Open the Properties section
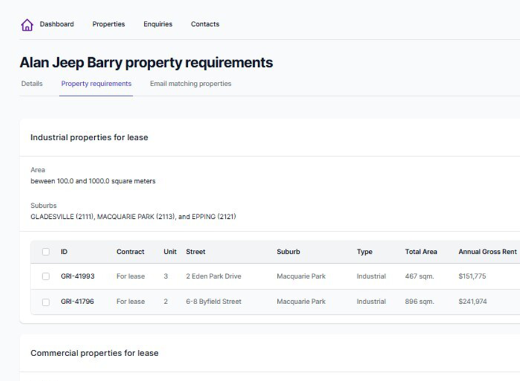 click(108, 24)
